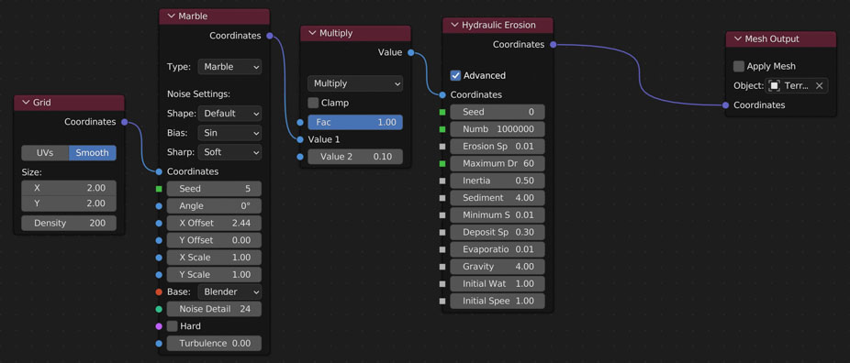Click the Grid Coordinates output socket

click(x=125, y=122)
